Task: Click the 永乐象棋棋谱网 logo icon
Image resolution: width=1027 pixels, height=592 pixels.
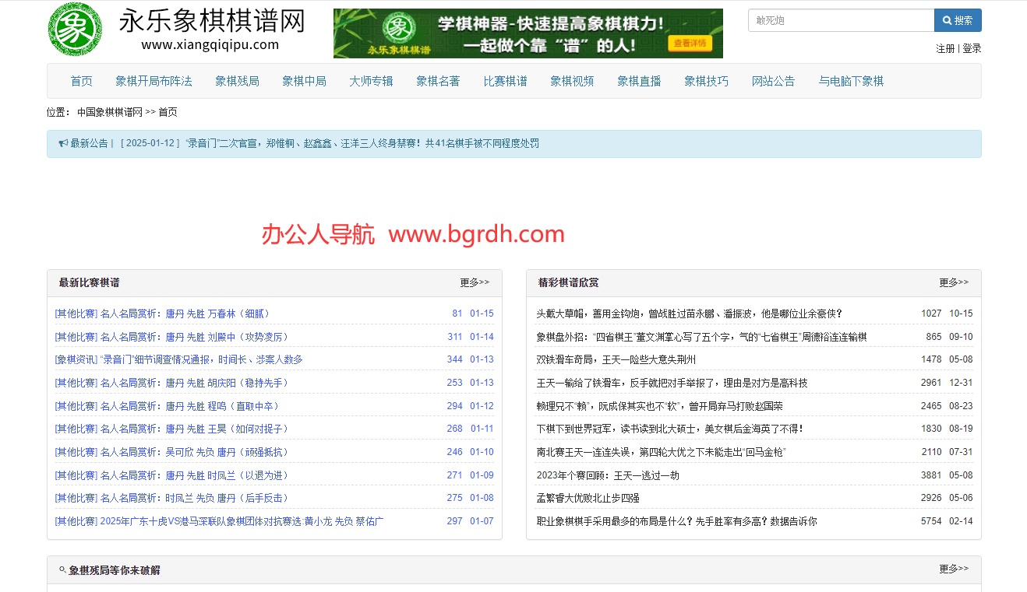Action: click(x=75, y=31)
